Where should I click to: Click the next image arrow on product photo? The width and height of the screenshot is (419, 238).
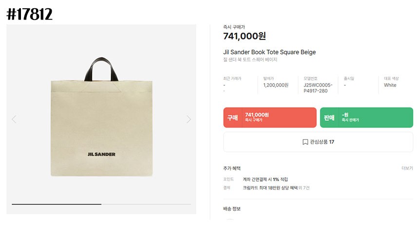click(189, 119)
